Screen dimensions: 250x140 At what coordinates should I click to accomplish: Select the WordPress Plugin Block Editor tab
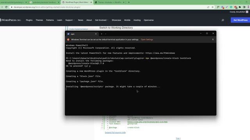pos(77,2)
